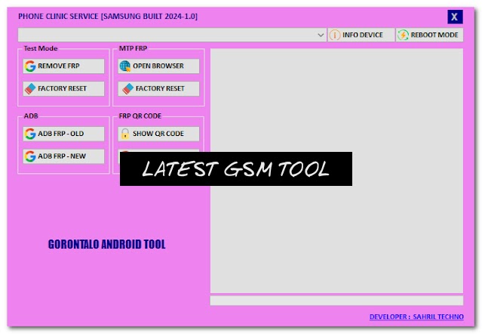482x334 pixels.
Task: Open the device selection dropdown arrow
Action: point(321,35)
